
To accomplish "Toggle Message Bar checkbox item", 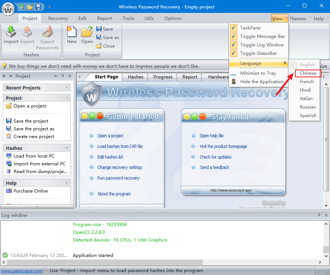I will [233, 36].
